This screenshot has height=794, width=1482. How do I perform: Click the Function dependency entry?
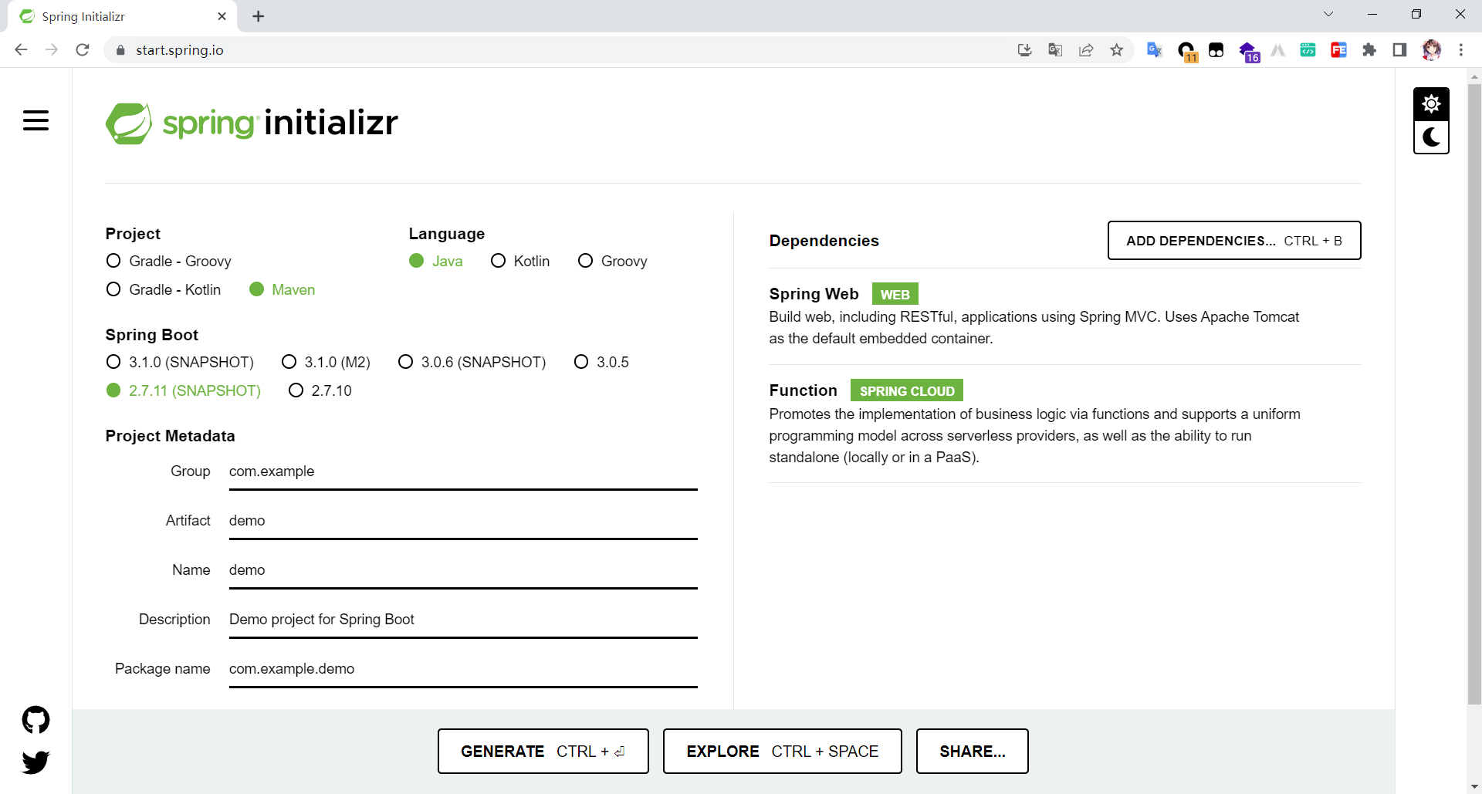point(1064,424)
